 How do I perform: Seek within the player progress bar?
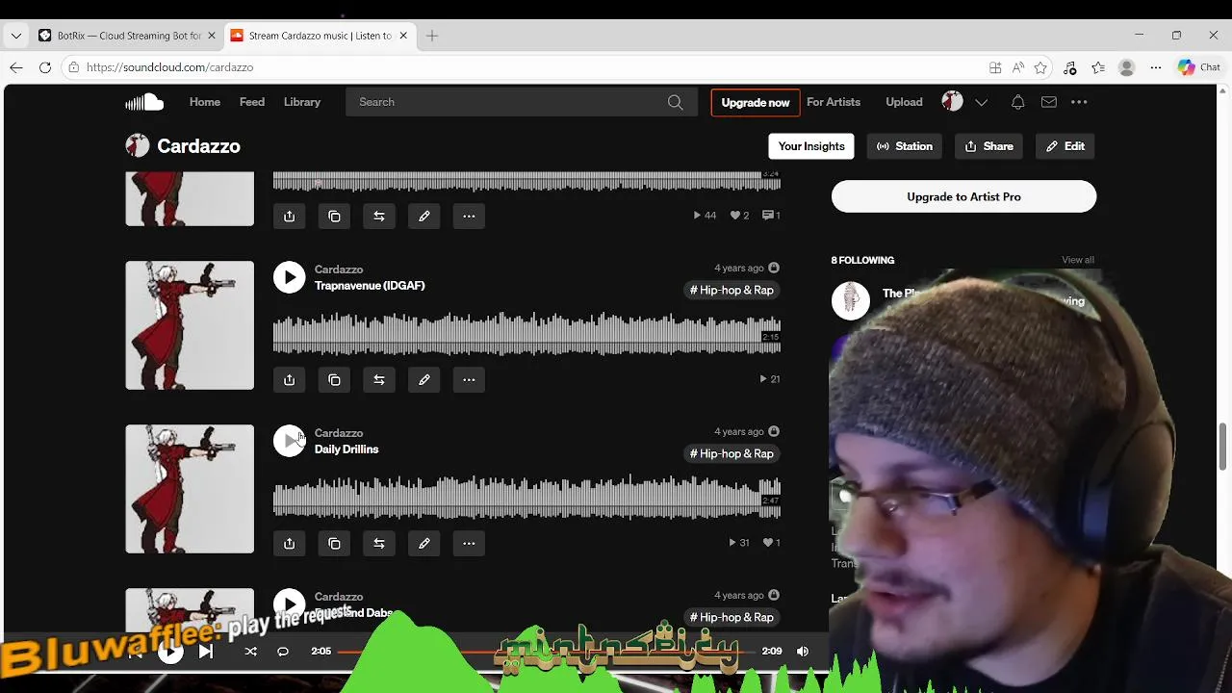tap(547, 652)
